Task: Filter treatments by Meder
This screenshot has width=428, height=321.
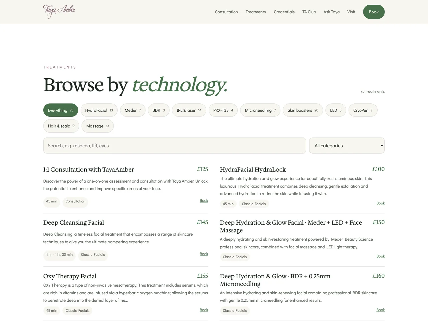Action: click(x=133, y=110)
